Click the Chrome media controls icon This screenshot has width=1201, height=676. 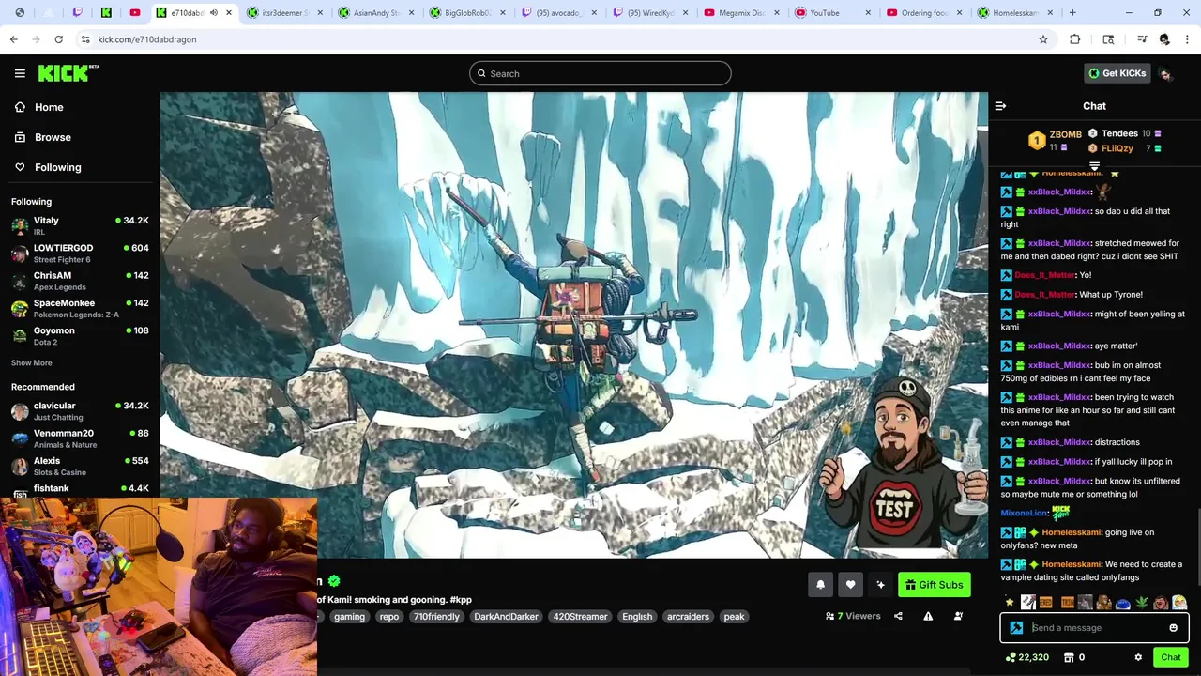pyautogui.click(x=1141, y=39)
